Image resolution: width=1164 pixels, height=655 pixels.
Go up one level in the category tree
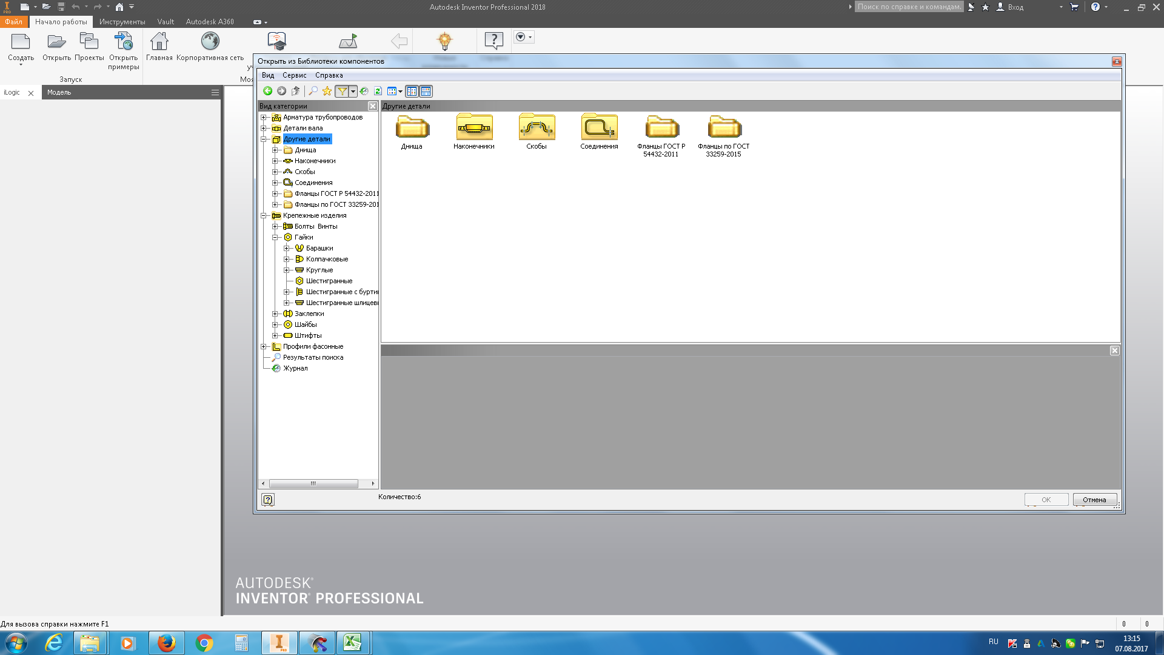[x=296, y=91]
